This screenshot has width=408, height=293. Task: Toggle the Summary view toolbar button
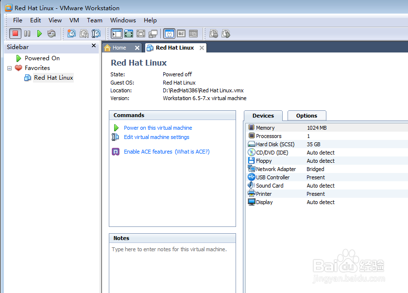click(x=170, y=34)
